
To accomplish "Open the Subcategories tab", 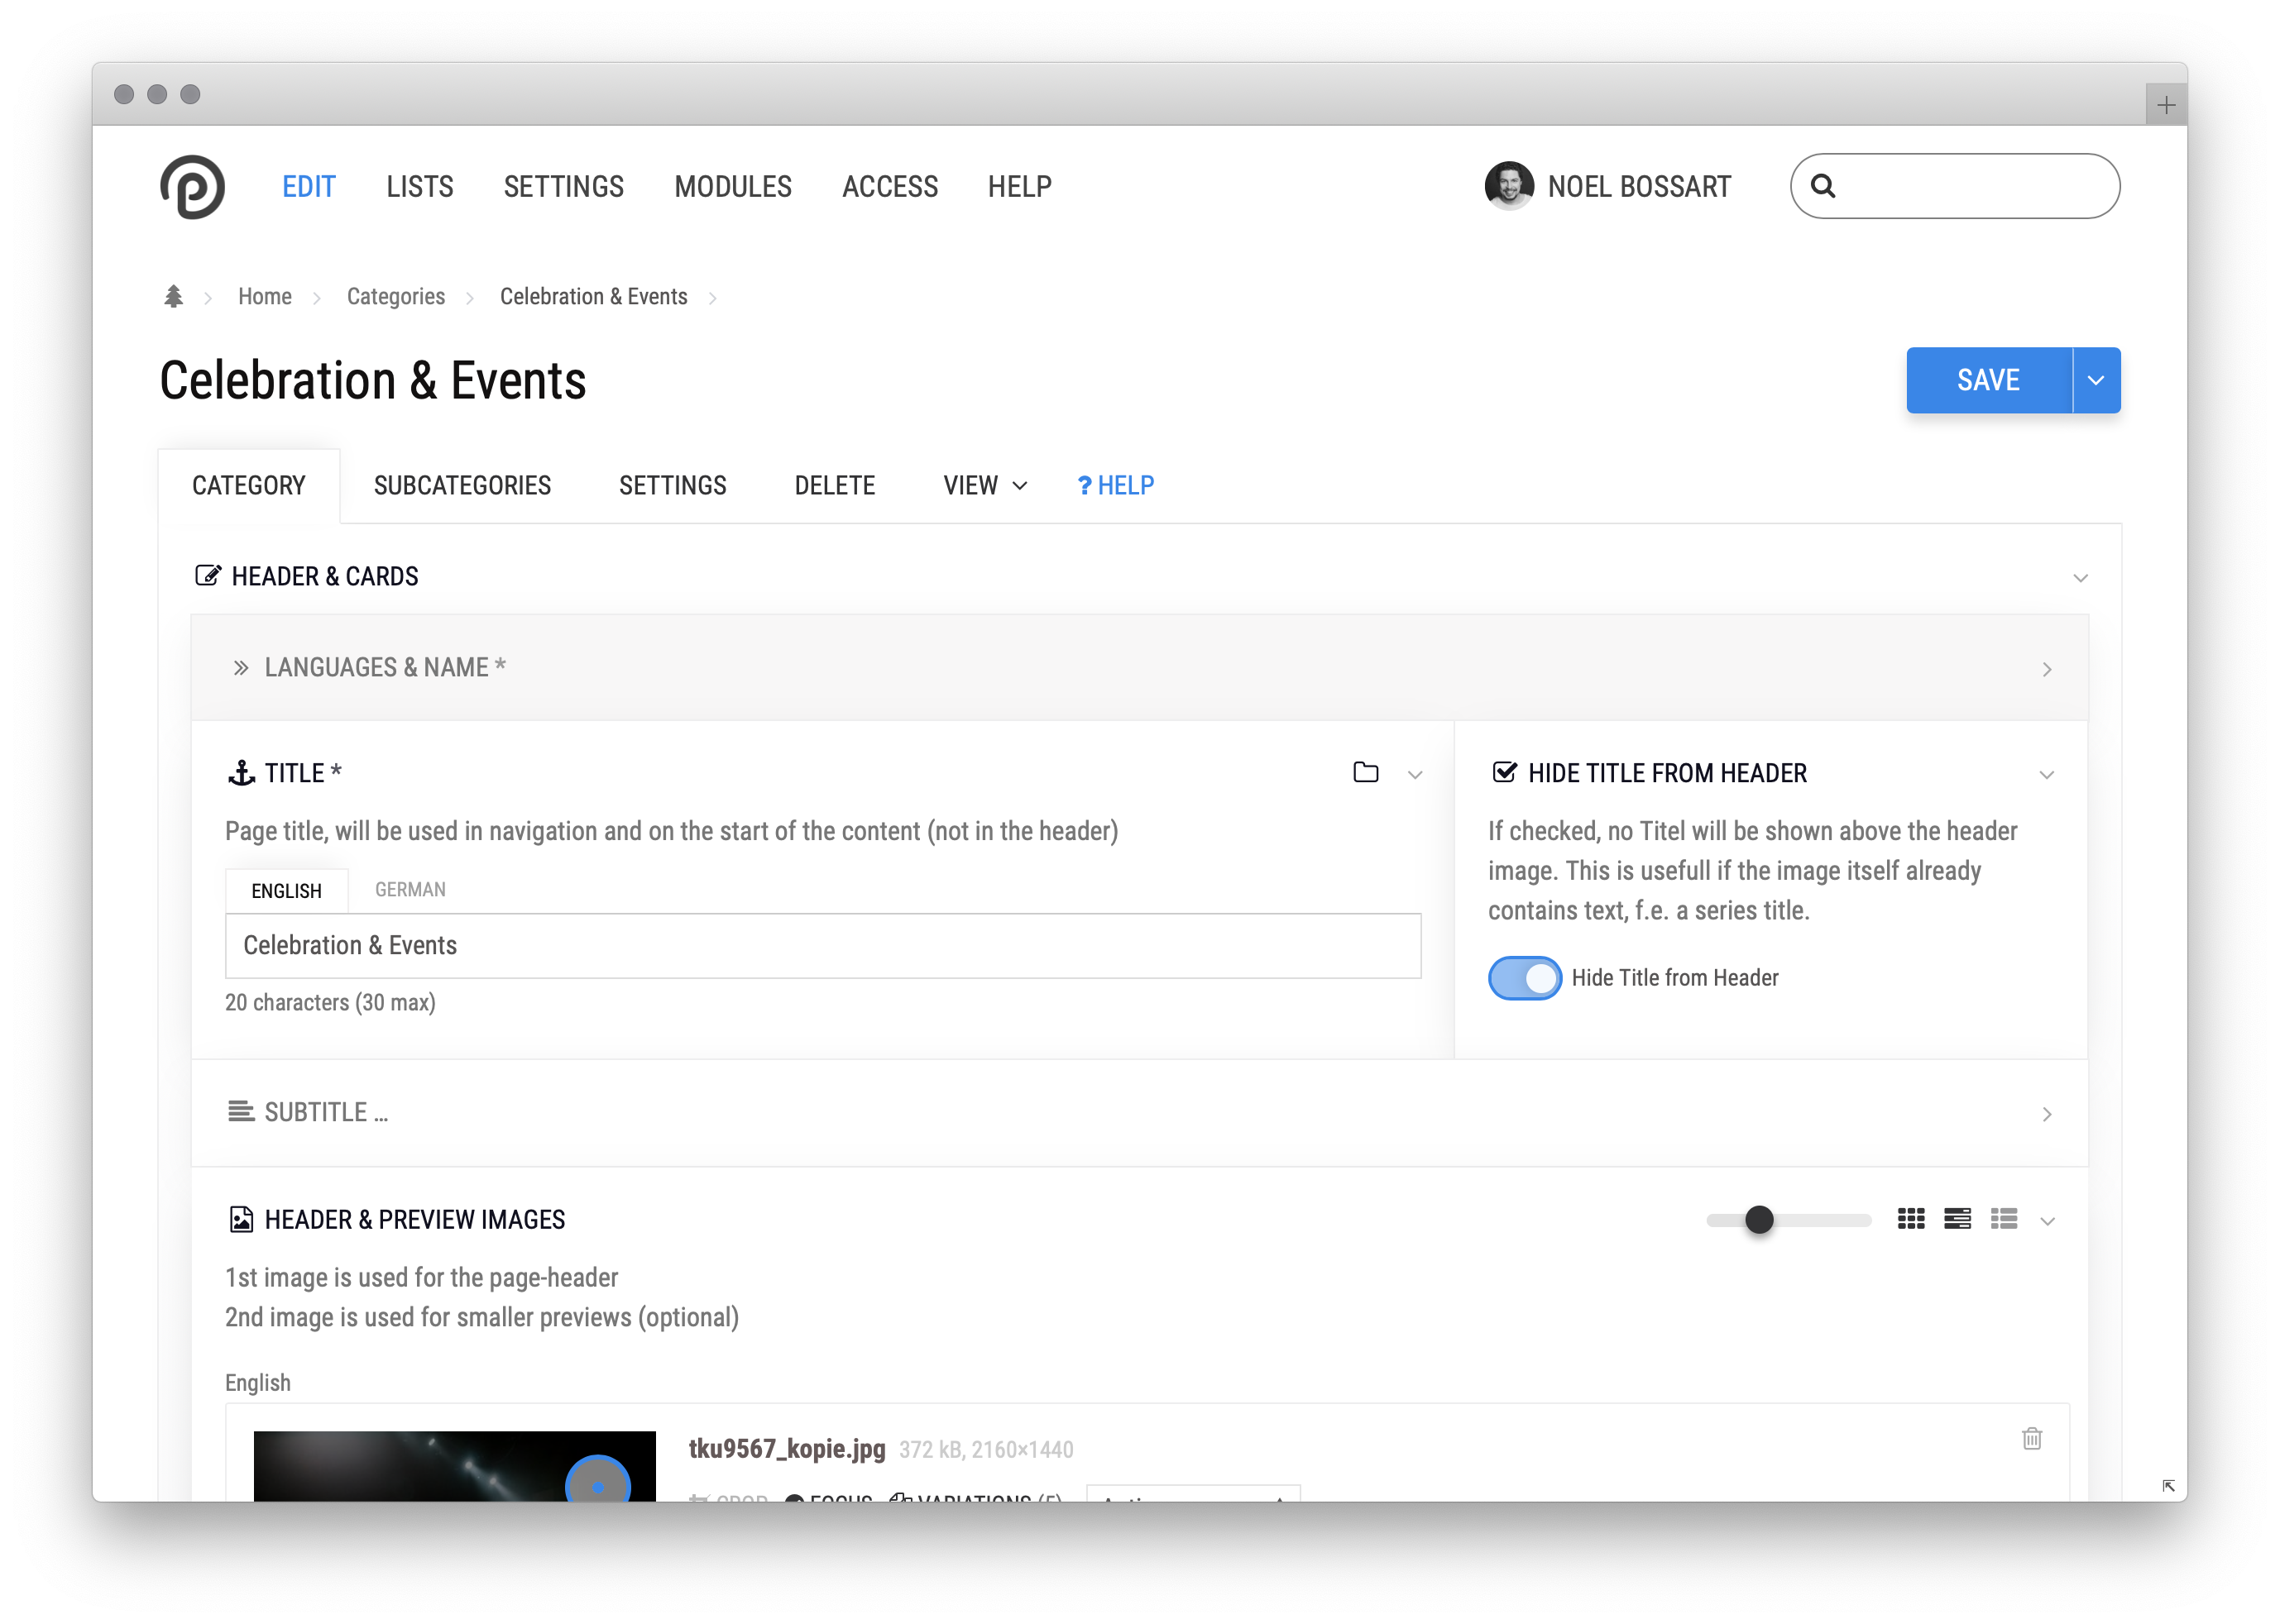I will 462,486.
